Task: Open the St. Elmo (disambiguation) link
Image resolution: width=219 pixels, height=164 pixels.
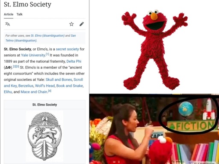Action: [47, 35]
